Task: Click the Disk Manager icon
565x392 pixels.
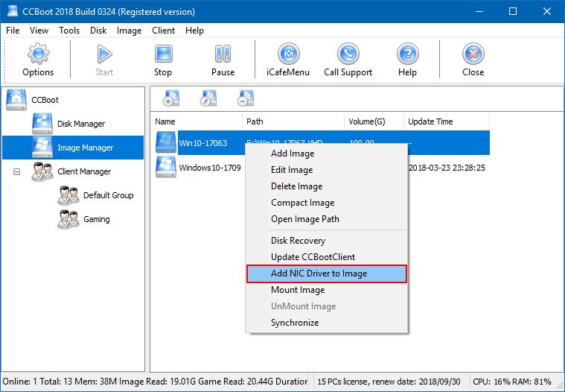Action: point(42,123)
